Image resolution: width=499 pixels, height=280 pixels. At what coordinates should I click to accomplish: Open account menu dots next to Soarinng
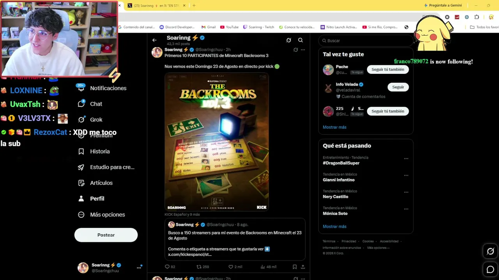coord(139,268)
